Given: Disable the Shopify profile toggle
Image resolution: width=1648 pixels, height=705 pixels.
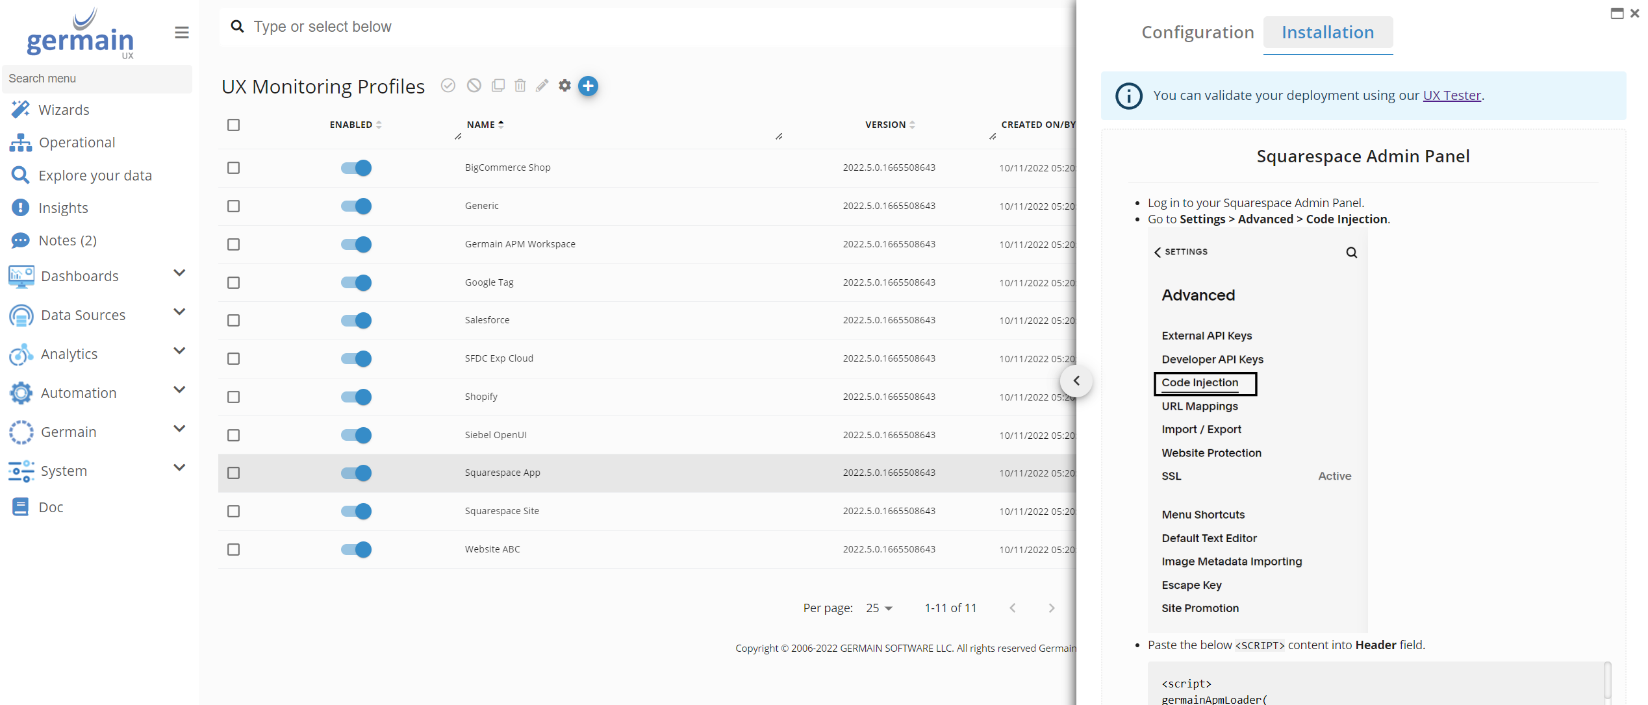Looking at the screenshot, I should tap(356, 397).
